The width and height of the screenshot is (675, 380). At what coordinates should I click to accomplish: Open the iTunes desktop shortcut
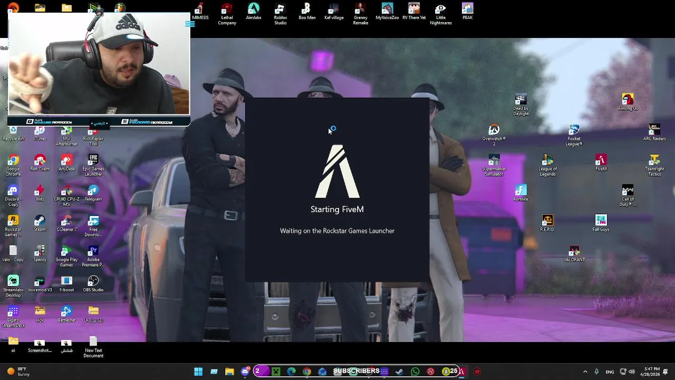[40, 134]
